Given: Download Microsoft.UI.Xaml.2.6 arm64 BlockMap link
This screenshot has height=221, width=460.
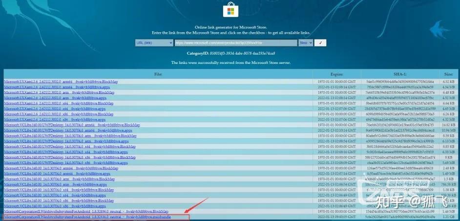Looking at the screenshot, I should point(61,82).
